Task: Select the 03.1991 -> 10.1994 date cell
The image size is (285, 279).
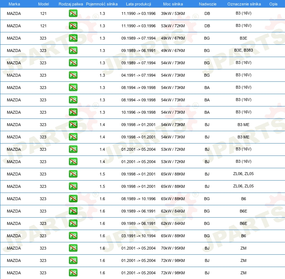Action: (138, 236)
